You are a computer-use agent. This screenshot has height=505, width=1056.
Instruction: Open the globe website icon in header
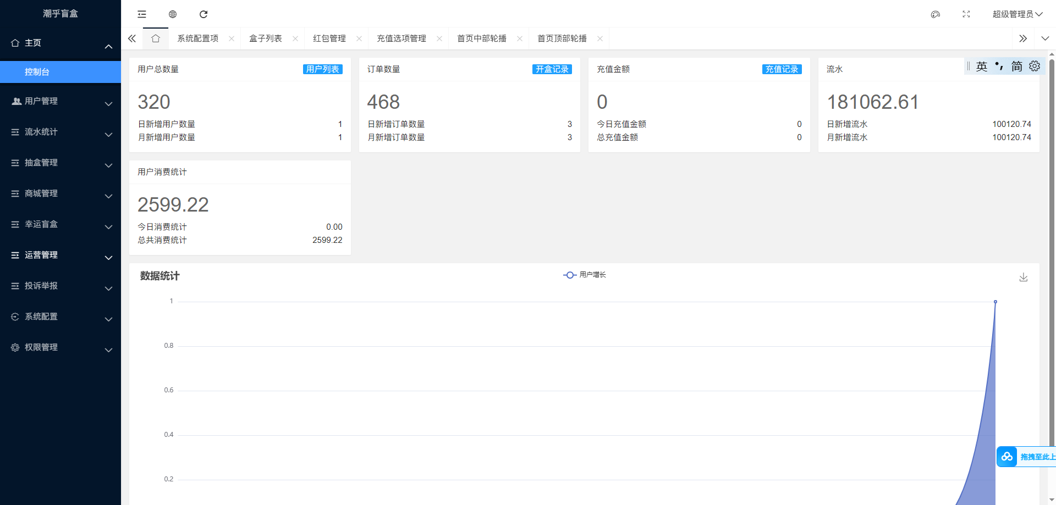(173, 14)
